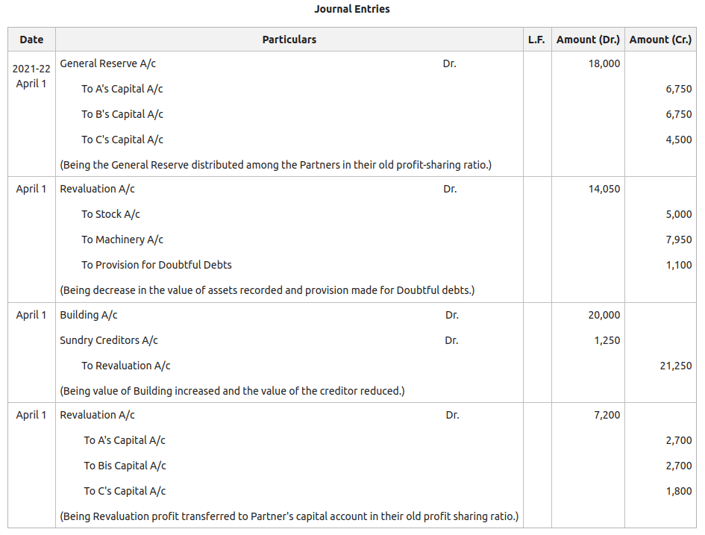705x535 pixels.
Task: Select the 6,750 credit amount for B's Capital
Action: [680, 114]
